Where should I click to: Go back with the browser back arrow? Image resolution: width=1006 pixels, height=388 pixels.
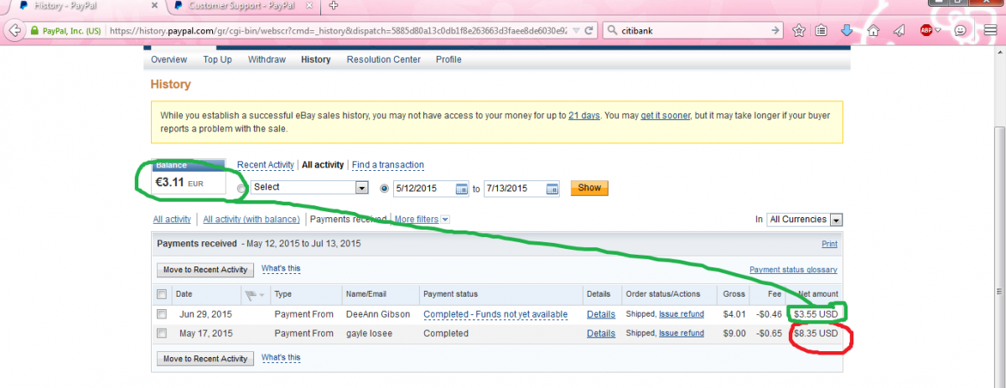[13, 29]
